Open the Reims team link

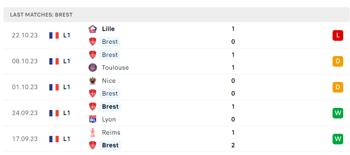(x=111, y=132)
